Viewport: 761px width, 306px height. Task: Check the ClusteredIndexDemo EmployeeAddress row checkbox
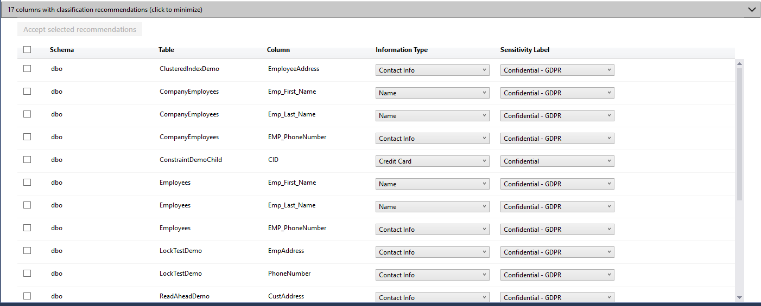click(27, 69)
